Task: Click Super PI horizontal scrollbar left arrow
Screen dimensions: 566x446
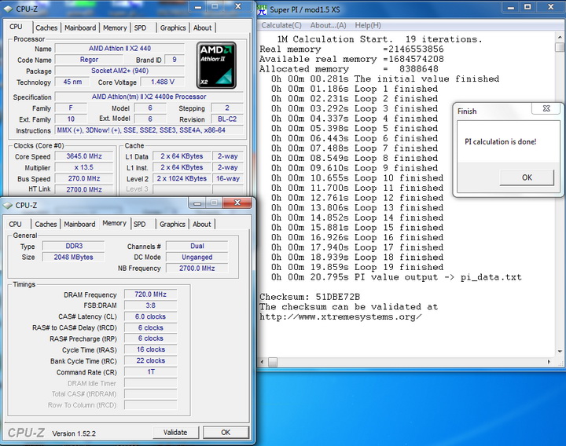Action: (263, 362)
